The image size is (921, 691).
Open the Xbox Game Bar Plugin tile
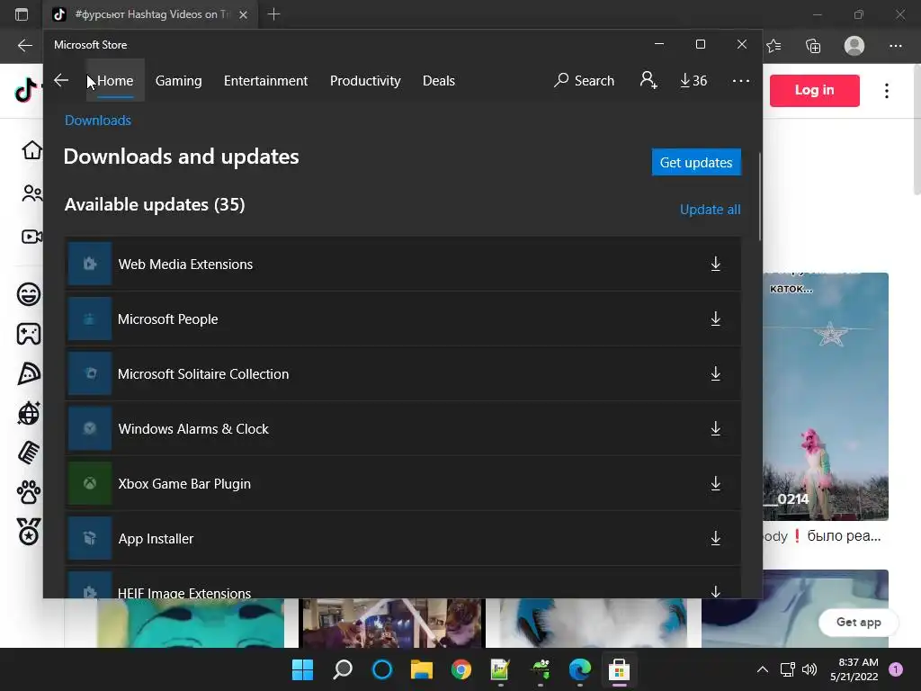(x=90, y=483)
